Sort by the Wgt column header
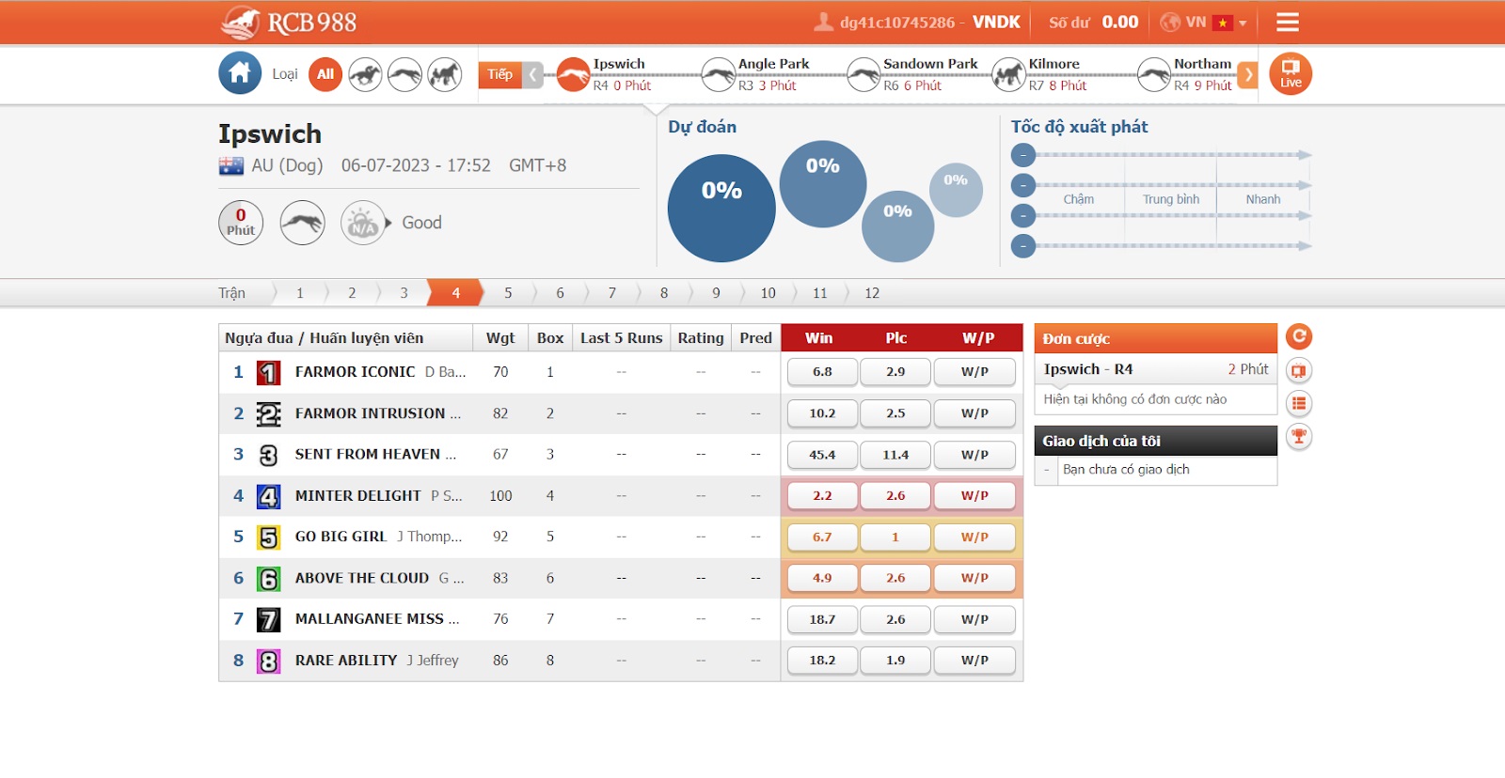 [500, 338]
